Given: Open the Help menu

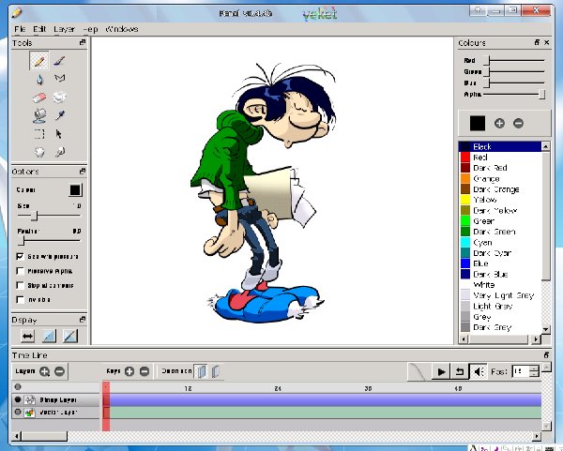Looking at the screenshot, I should tap(90, 29).
